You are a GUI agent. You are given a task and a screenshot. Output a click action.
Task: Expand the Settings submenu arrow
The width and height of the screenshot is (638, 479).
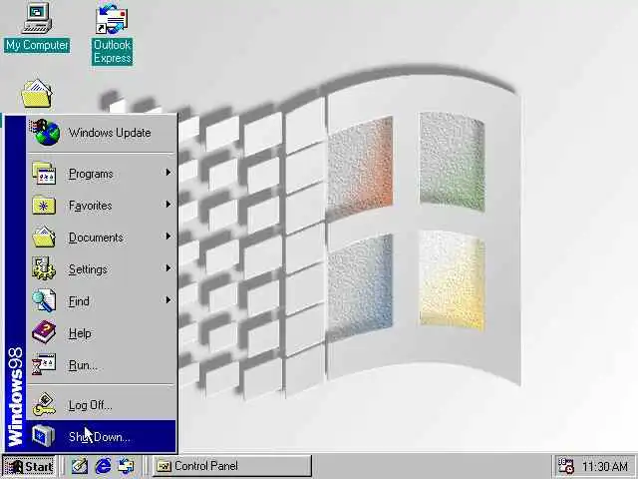pos(168,268)
